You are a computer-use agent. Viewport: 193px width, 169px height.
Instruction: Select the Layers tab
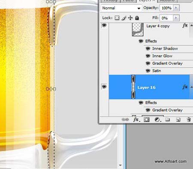tap(147, 1)
